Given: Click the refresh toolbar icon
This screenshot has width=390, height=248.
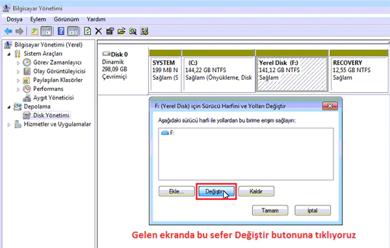Looking at the screenshot, I should tap(87, 31).
